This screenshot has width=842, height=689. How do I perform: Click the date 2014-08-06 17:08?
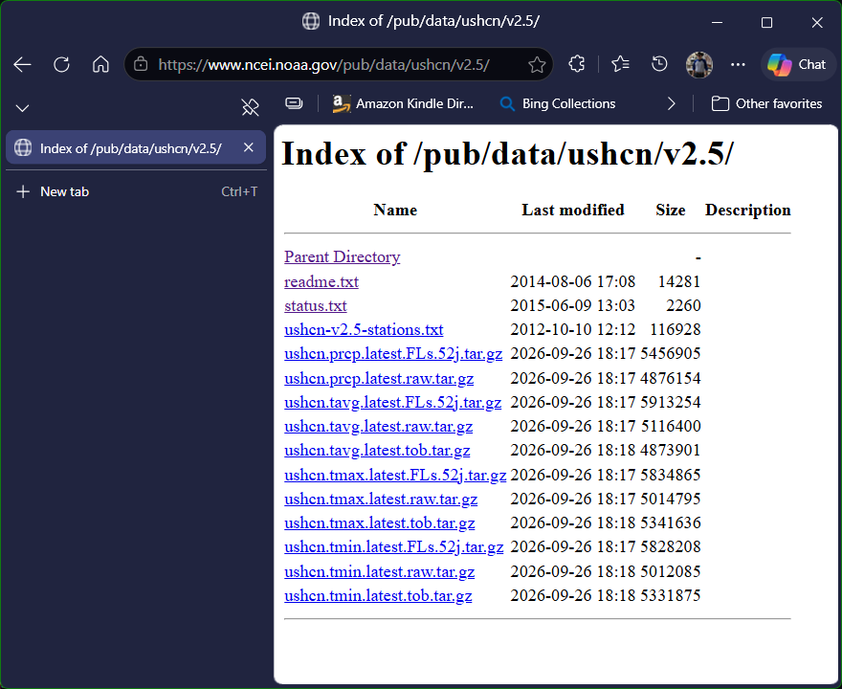coord(572,281)
